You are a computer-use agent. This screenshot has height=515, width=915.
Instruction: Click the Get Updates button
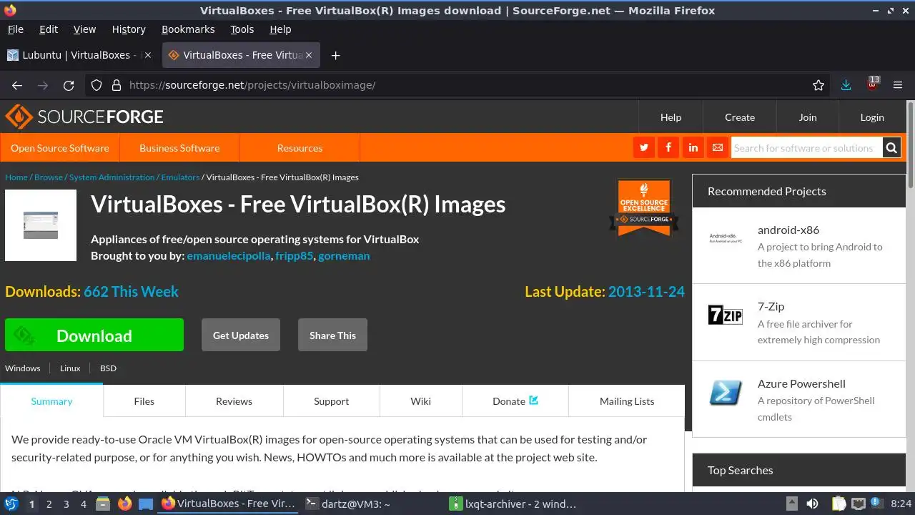point(241,335)
